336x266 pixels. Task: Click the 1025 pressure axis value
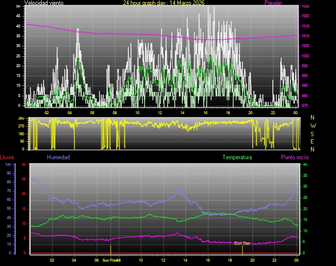pyautogui.click(x=305, y=6)
